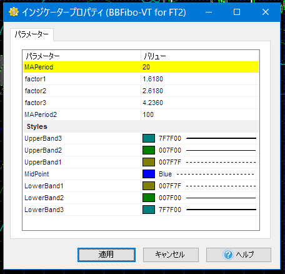The width and height of the screenshot is (285, 274).
Task: Select the MAPeriod2 parameter name
Action: [41, 114]
